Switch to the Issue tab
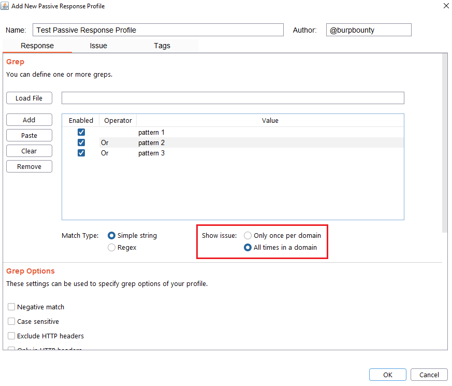Image resolution: width=452 pixels, height=386 pixels. tap(98, 46)
